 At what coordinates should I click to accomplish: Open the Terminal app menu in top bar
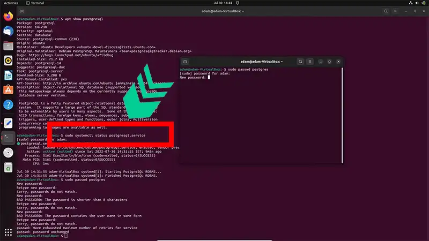[x=35, y=3]
